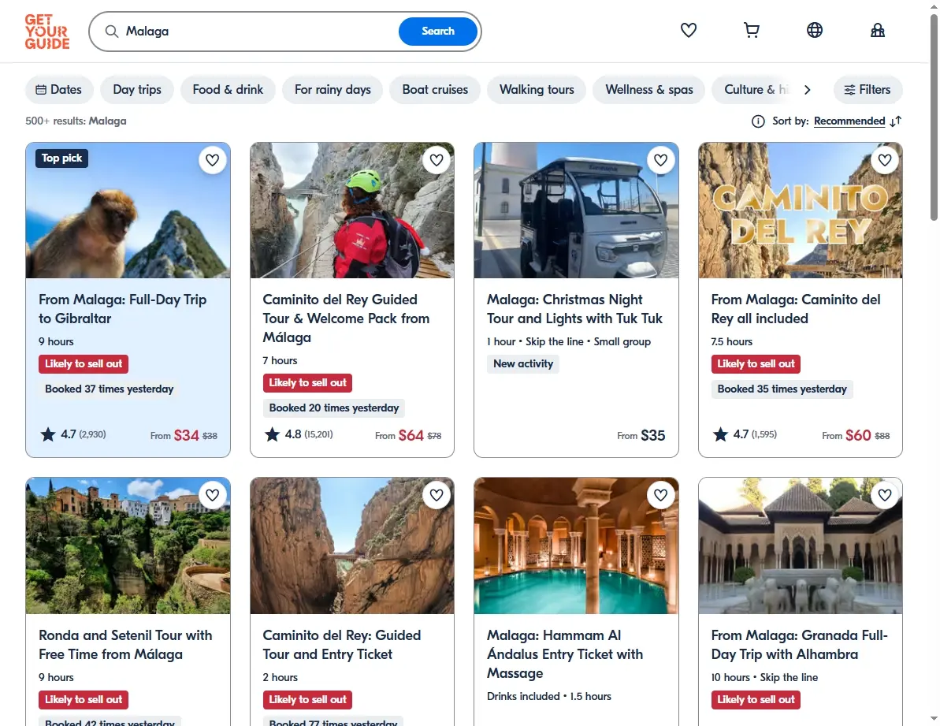
Task: Favorite the Granada Full-Day Trip card
Action: (x=885, y=495)
